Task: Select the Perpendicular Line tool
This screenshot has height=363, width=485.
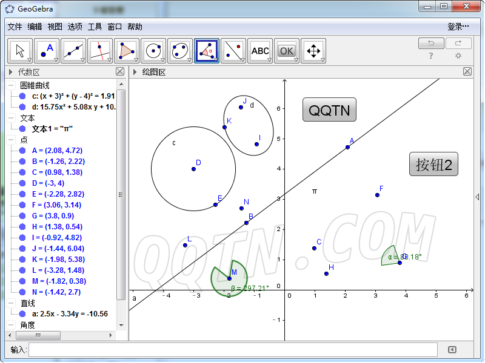Action: [99, 51]
